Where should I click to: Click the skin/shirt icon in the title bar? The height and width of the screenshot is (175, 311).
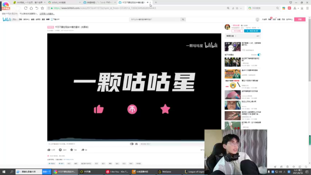tap(290, 3)
